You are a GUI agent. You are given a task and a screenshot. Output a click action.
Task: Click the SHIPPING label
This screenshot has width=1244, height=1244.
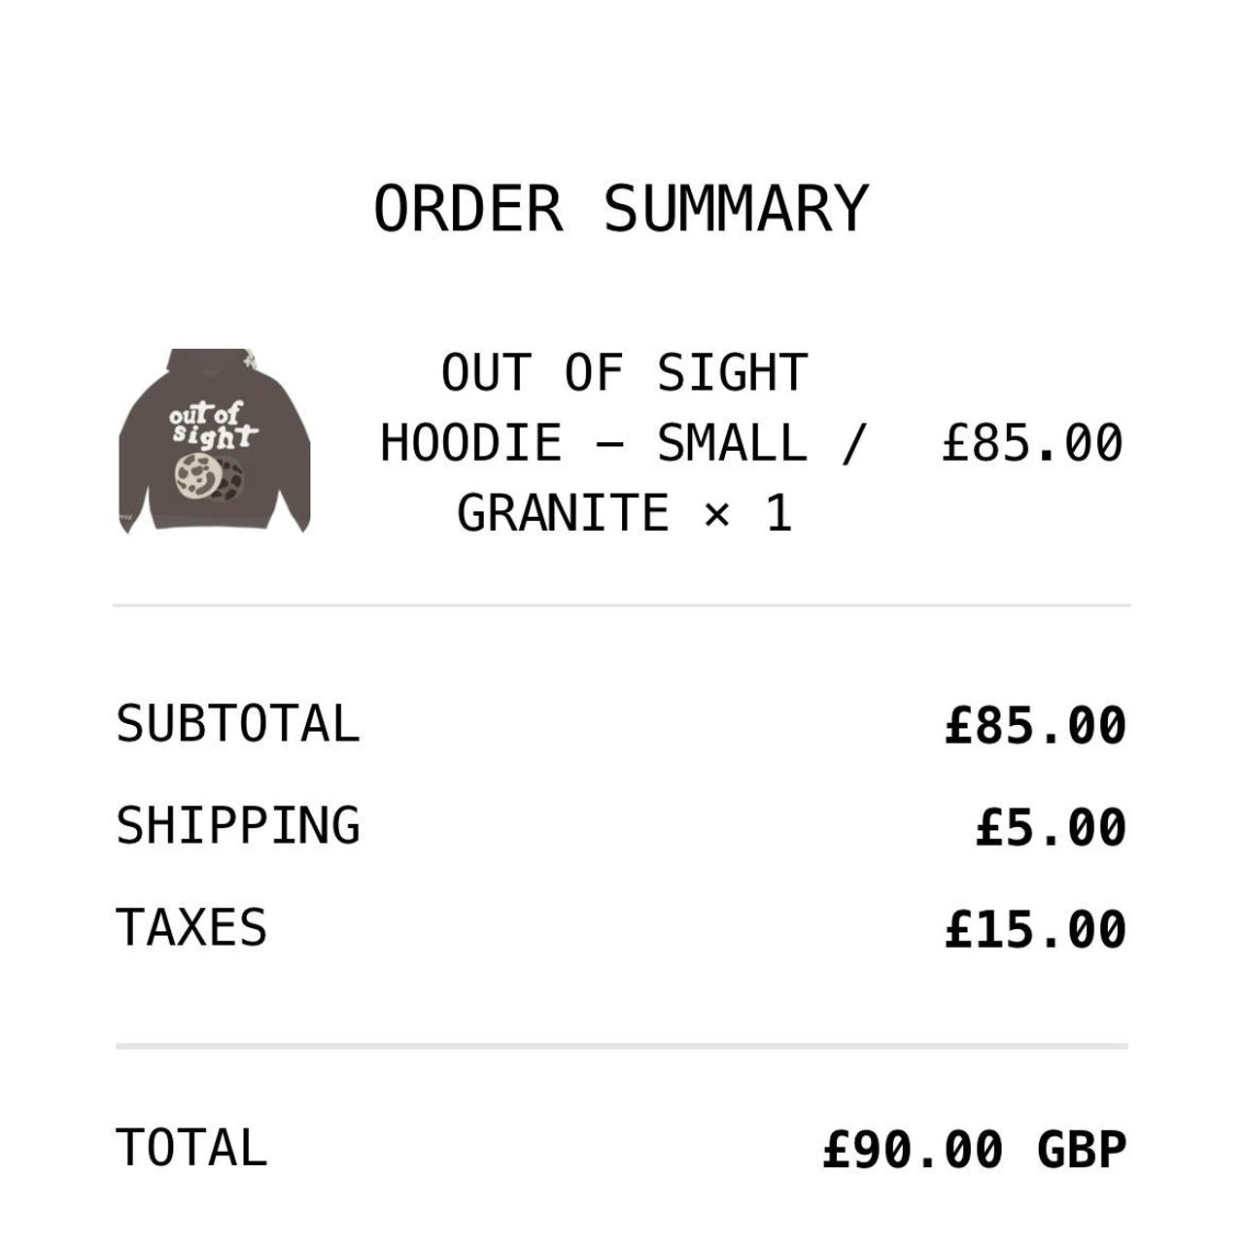238,826
